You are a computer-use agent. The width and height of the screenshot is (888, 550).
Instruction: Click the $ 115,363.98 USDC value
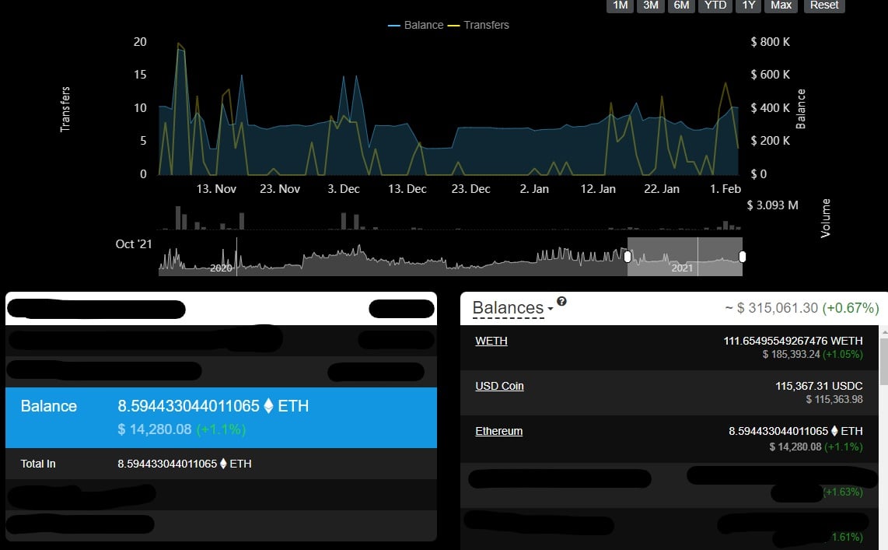coord(834,400)
